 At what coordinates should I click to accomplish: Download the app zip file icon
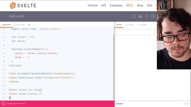(x=140, y=16)
